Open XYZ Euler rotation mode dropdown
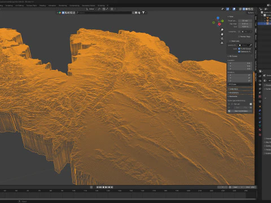Image resolution: width=271 pixels, height=203 pixels. (x=240, y=85)
